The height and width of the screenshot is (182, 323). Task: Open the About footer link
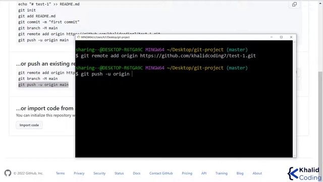[257, 173]
